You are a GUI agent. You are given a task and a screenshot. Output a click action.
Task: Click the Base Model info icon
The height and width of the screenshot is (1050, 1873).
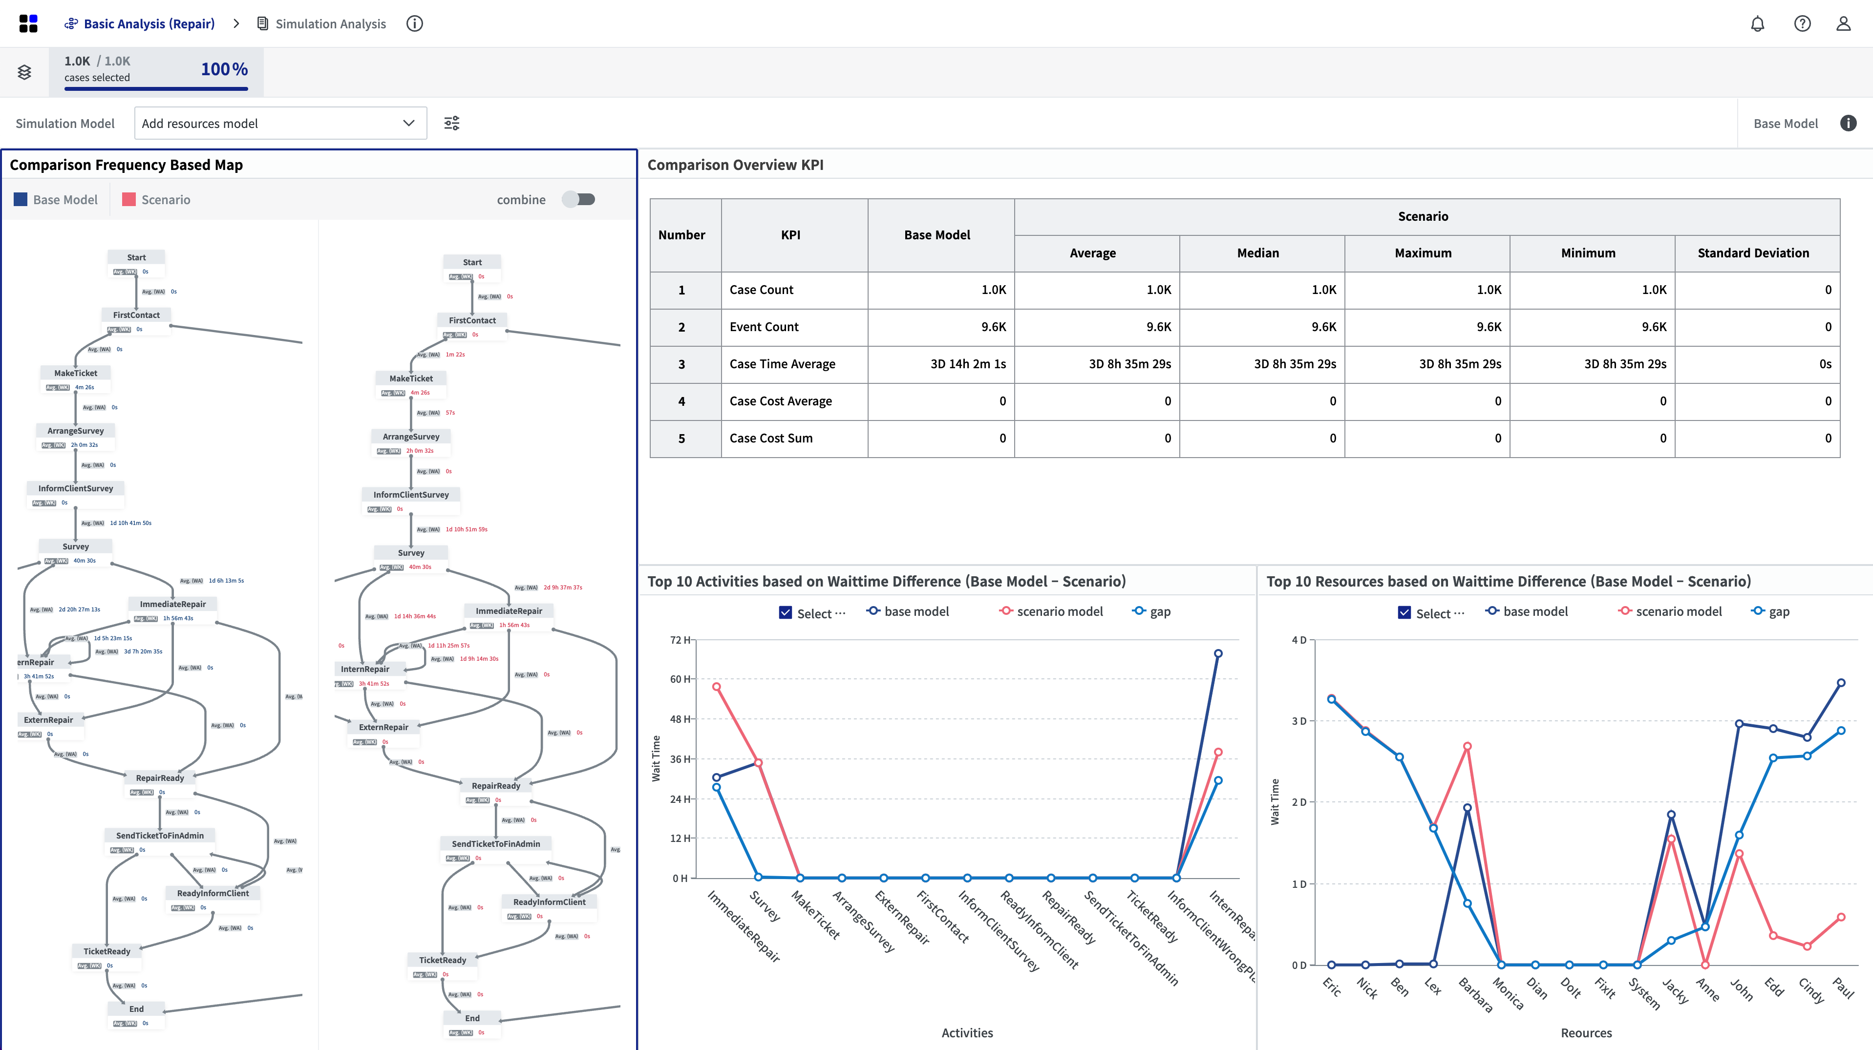[1848, 123]
